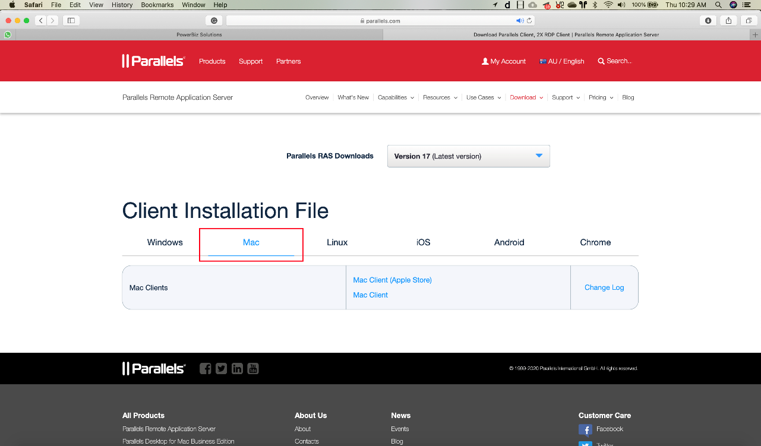This screenshot has height=446, width=761.
Task: Click the privacy report icon beside address bar
Action: pyautogui.click(x=214, y=20)
